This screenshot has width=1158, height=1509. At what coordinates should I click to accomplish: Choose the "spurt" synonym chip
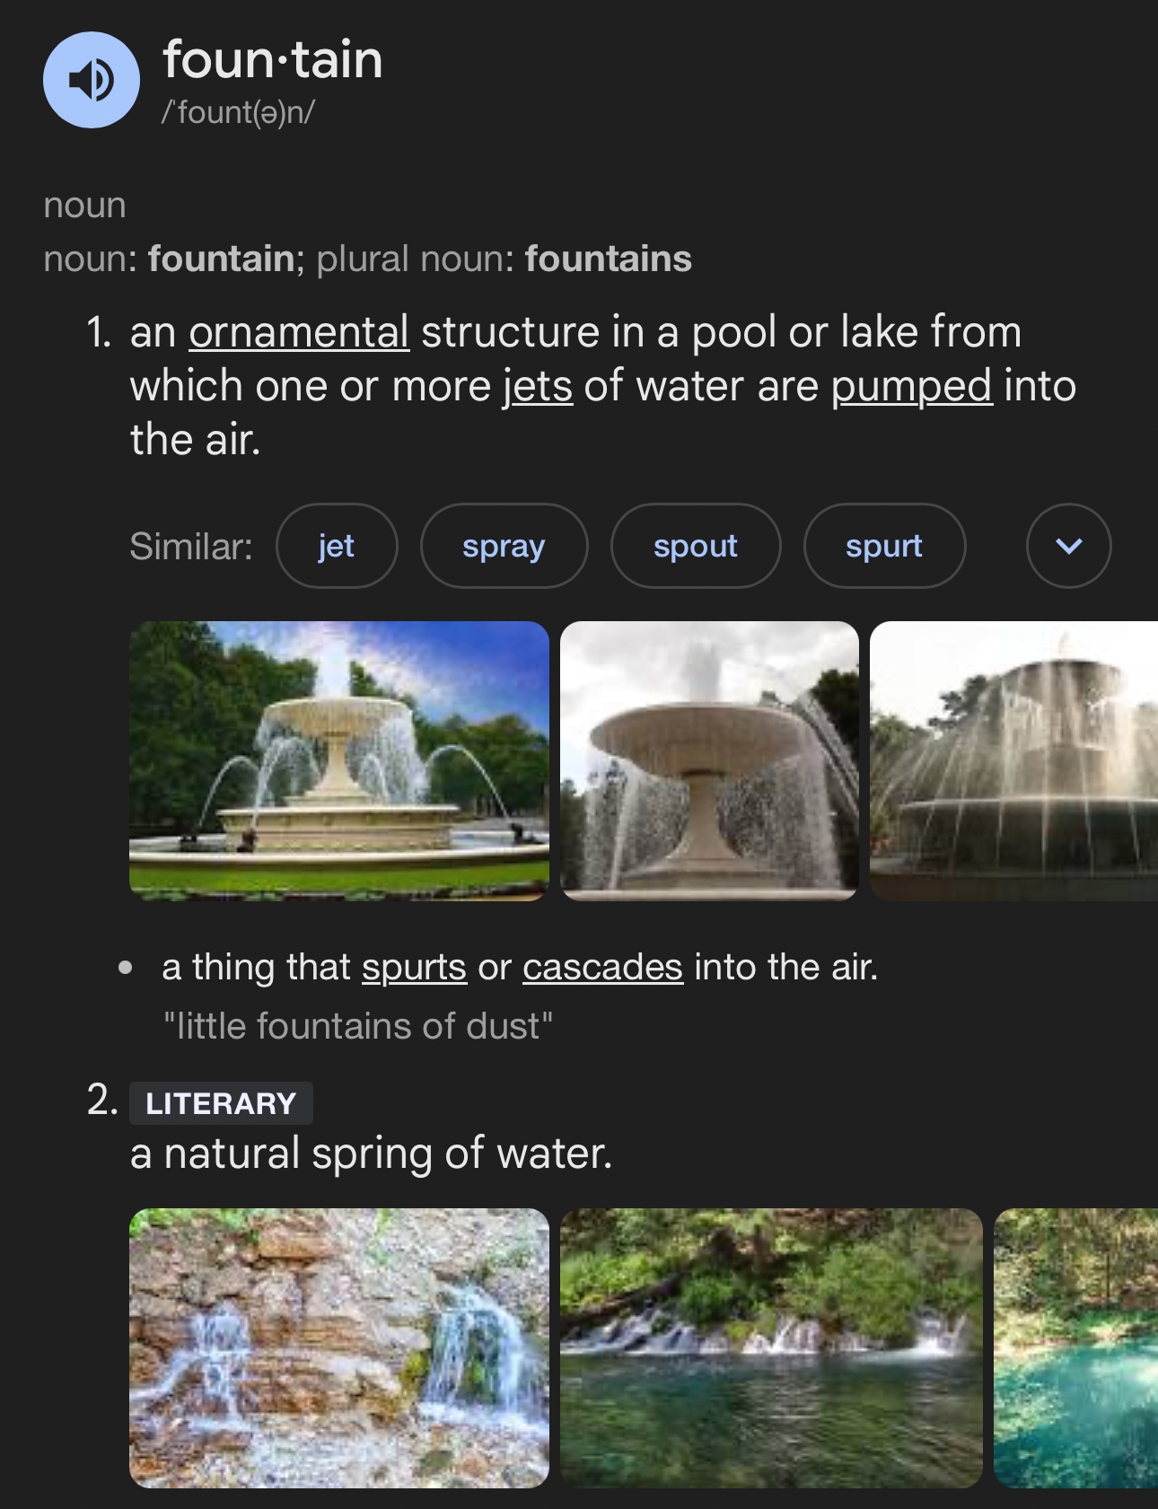[x=884, y=546]
